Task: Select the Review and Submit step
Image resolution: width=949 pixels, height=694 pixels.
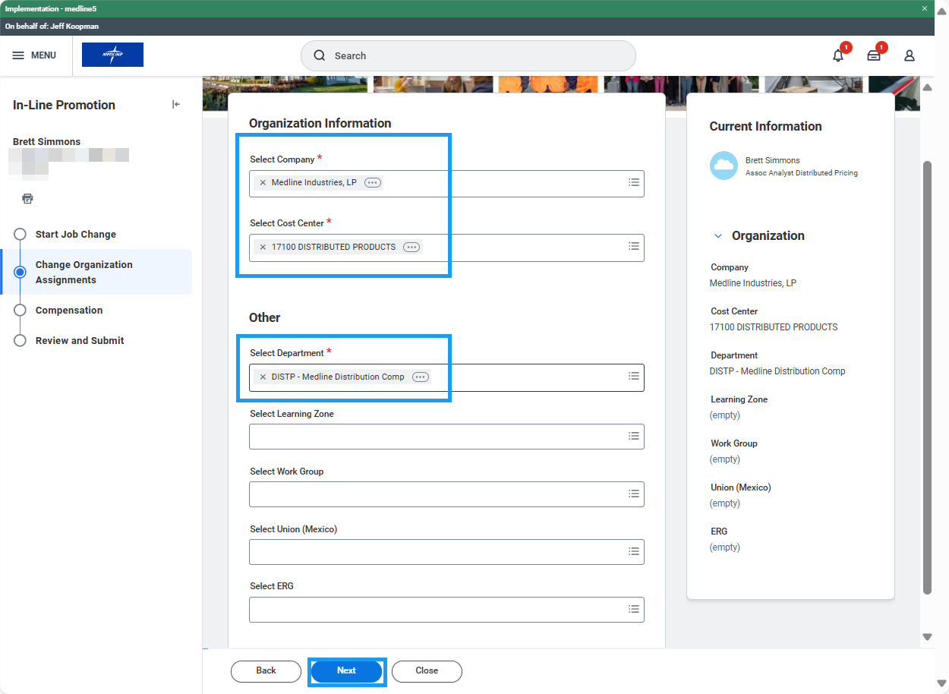Action: pyautogui.click(x=79, y=341)
